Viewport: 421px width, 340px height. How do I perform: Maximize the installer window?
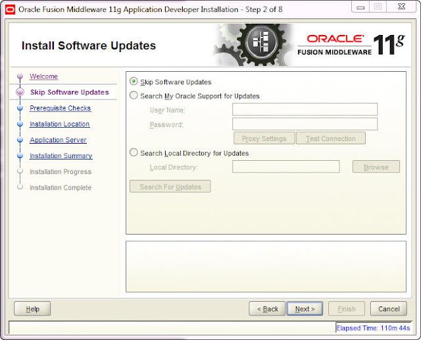[378, 7]
